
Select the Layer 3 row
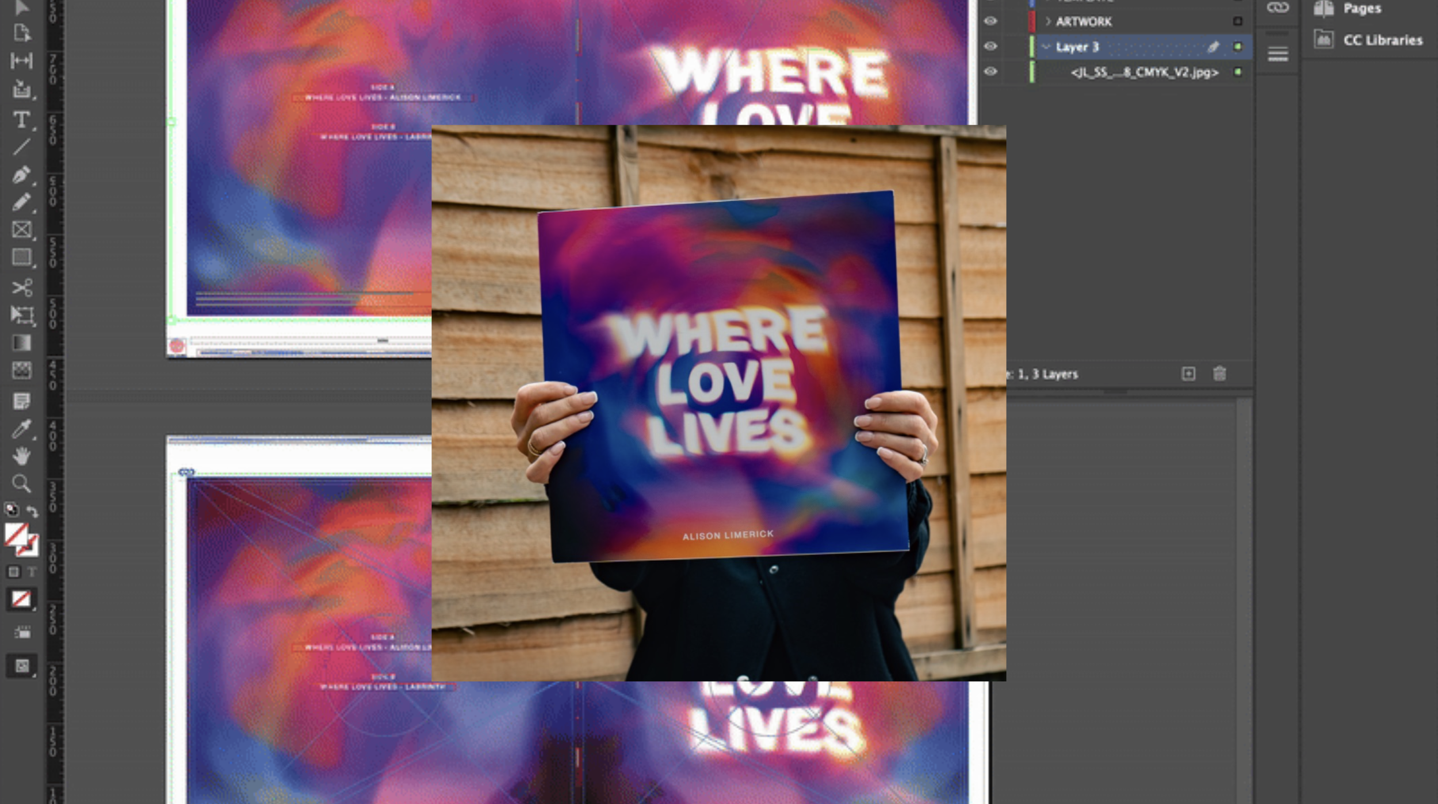click(1116, 47)
